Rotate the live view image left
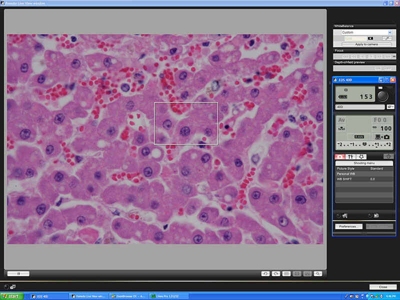The width and height of the screenshot is (400, 300). pyautogui.click(x=265, y=273)
